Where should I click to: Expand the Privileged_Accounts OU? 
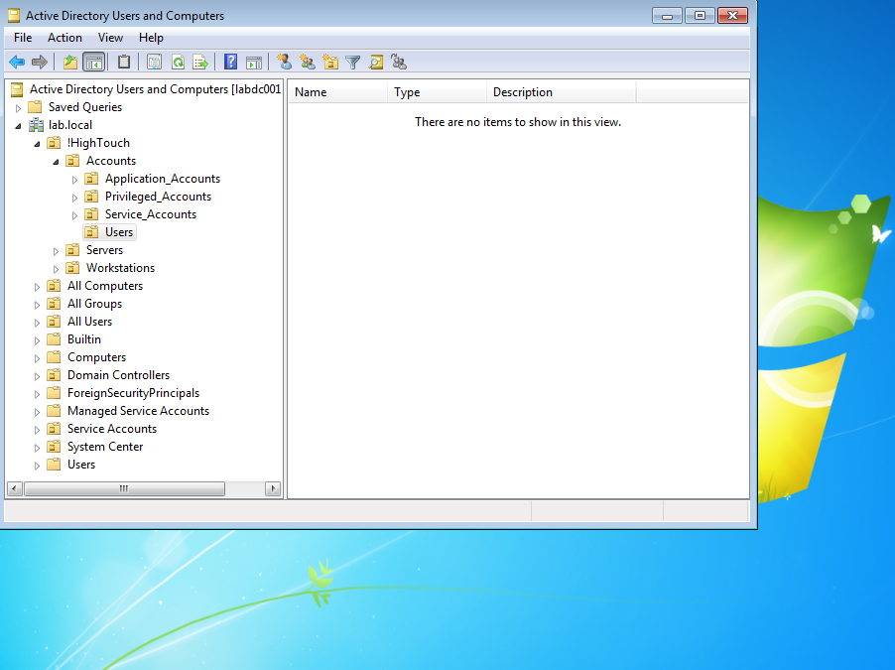pos(74,198)
